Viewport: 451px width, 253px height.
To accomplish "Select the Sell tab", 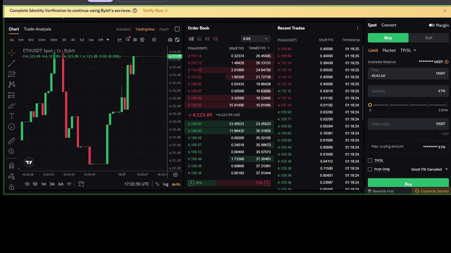I will tap(428, 38).
